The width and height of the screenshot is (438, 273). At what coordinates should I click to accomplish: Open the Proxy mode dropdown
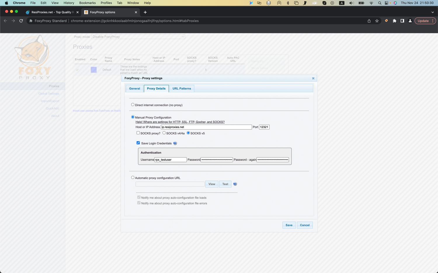[138, 37]
